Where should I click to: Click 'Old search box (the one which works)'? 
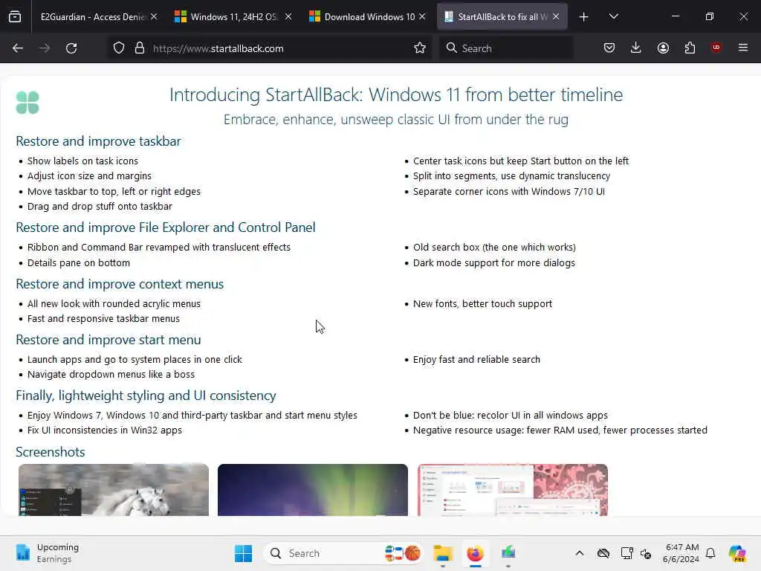click(x=494, y=247)
